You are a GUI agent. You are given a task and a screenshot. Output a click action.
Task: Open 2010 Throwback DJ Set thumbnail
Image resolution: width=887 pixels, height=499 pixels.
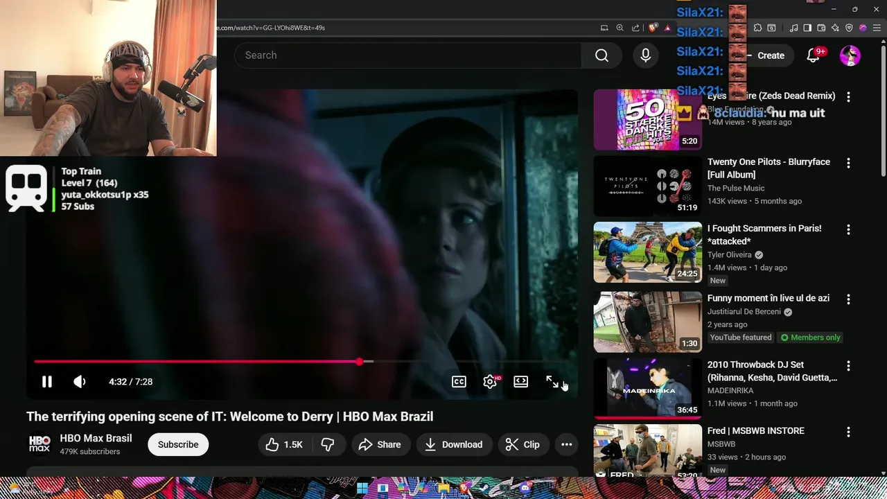(x=647, y=389)
